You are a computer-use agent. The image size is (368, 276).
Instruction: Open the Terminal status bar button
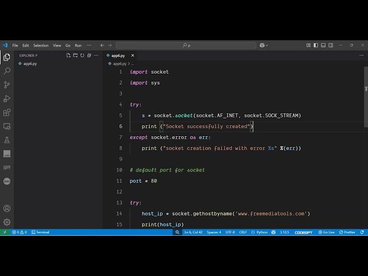(40, 232)
